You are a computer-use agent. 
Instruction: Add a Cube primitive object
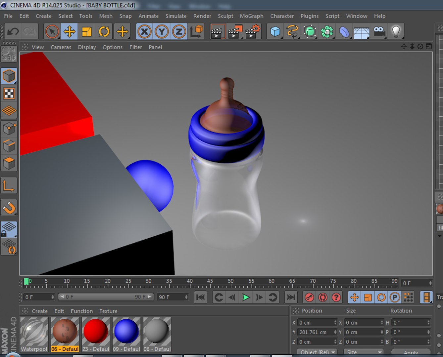275,32
